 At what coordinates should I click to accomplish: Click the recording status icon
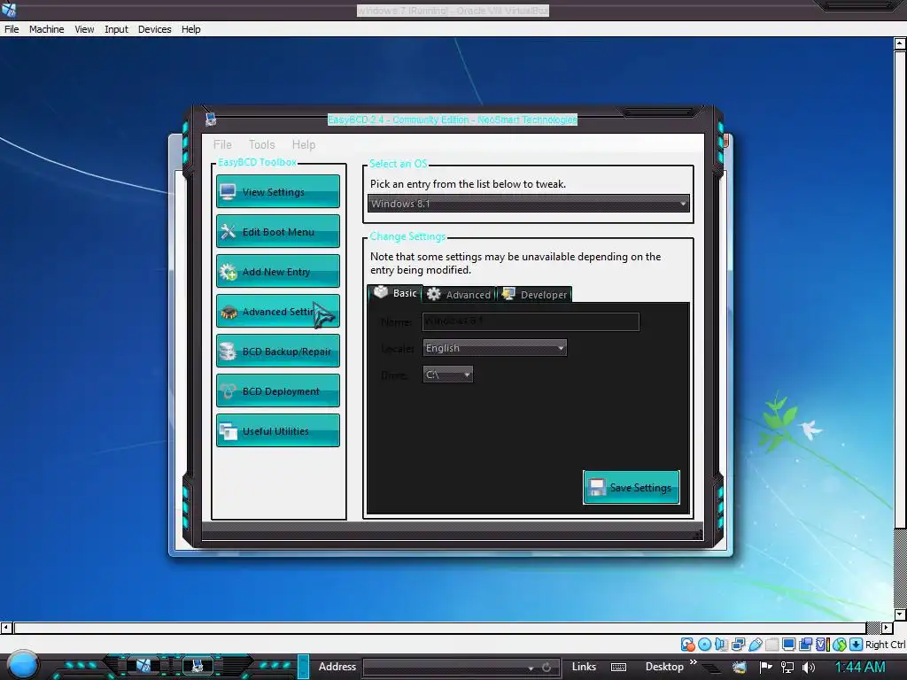tap(805, 645)
